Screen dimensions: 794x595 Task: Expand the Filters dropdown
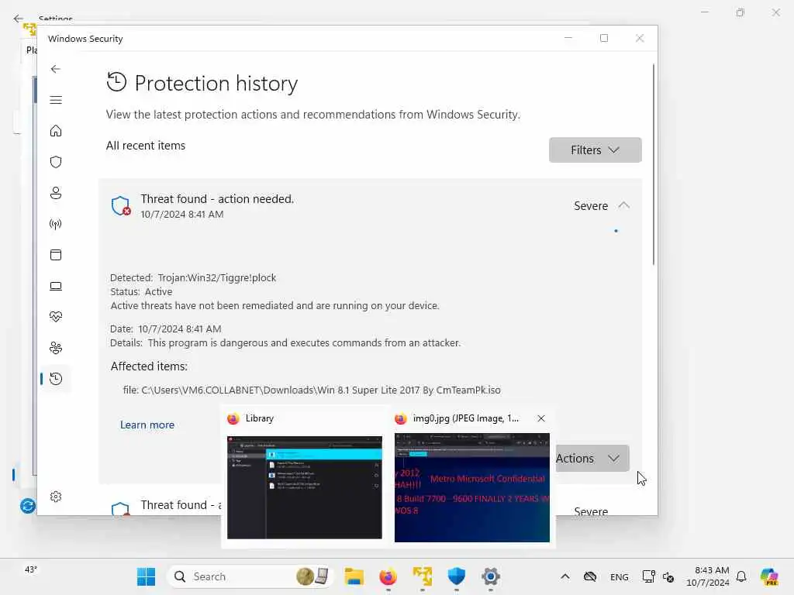point(595,150)
